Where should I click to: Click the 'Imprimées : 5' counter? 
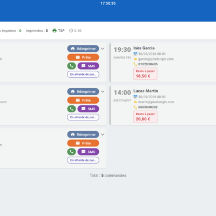[37, 31]
